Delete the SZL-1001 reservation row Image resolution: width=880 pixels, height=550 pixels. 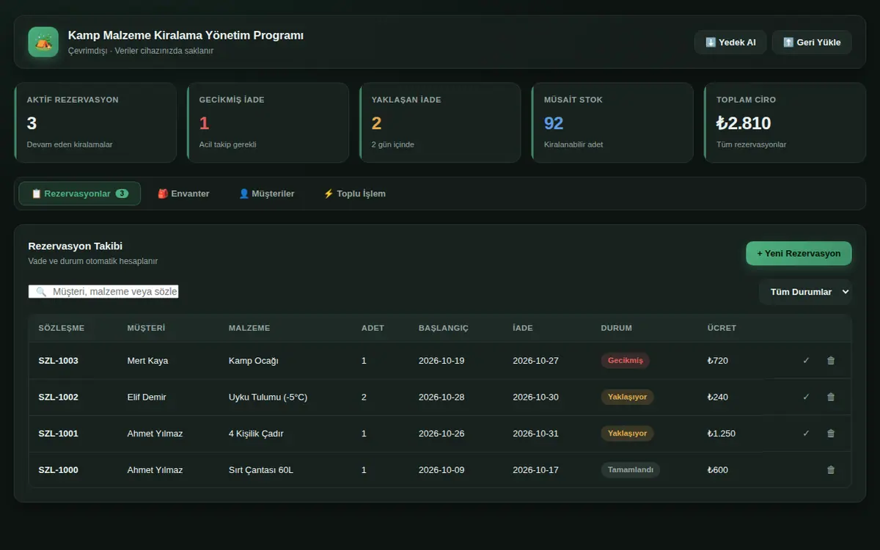point(831,433)
